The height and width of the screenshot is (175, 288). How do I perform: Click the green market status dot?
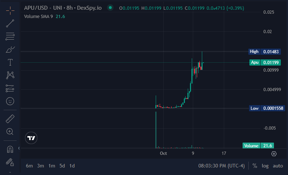[x=110, y=8]
